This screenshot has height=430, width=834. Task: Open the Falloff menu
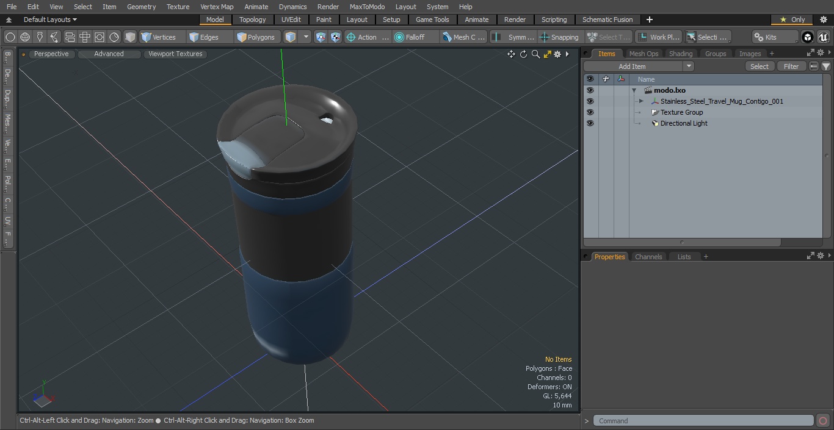pos(416,37)
